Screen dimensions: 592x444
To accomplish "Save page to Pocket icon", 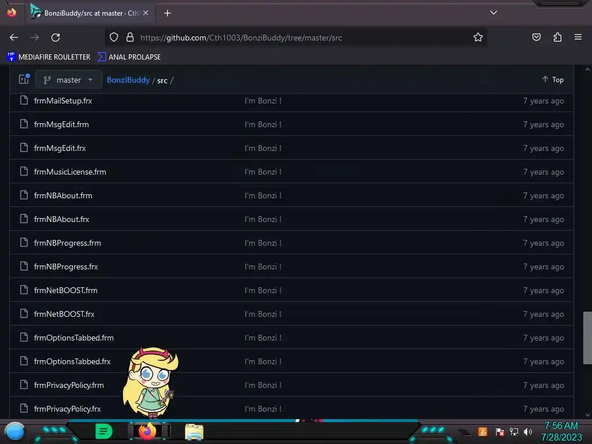I will pos(536,38).
